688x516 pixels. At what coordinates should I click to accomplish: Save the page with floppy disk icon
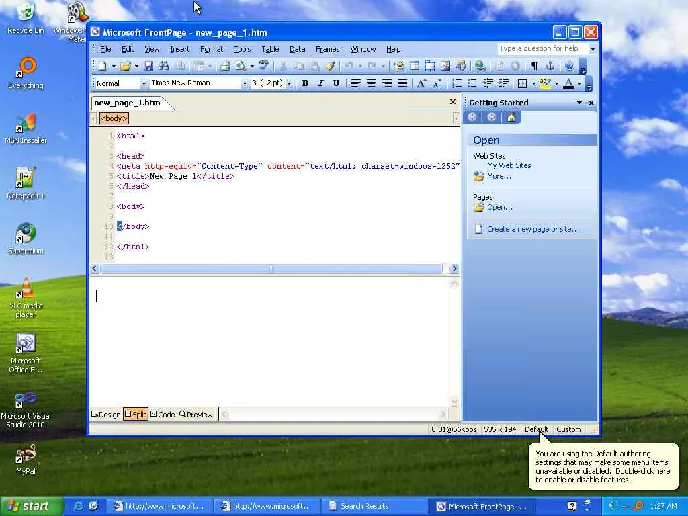click(148, 67)
